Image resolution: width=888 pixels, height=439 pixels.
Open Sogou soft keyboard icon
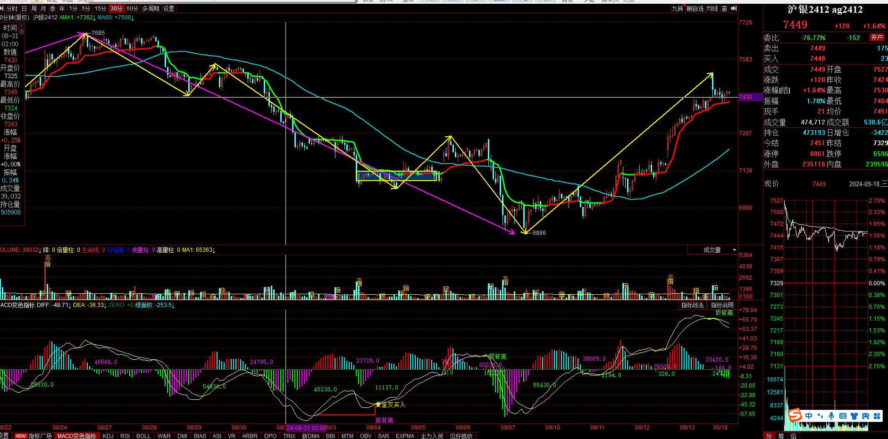[x=843, y=416]
